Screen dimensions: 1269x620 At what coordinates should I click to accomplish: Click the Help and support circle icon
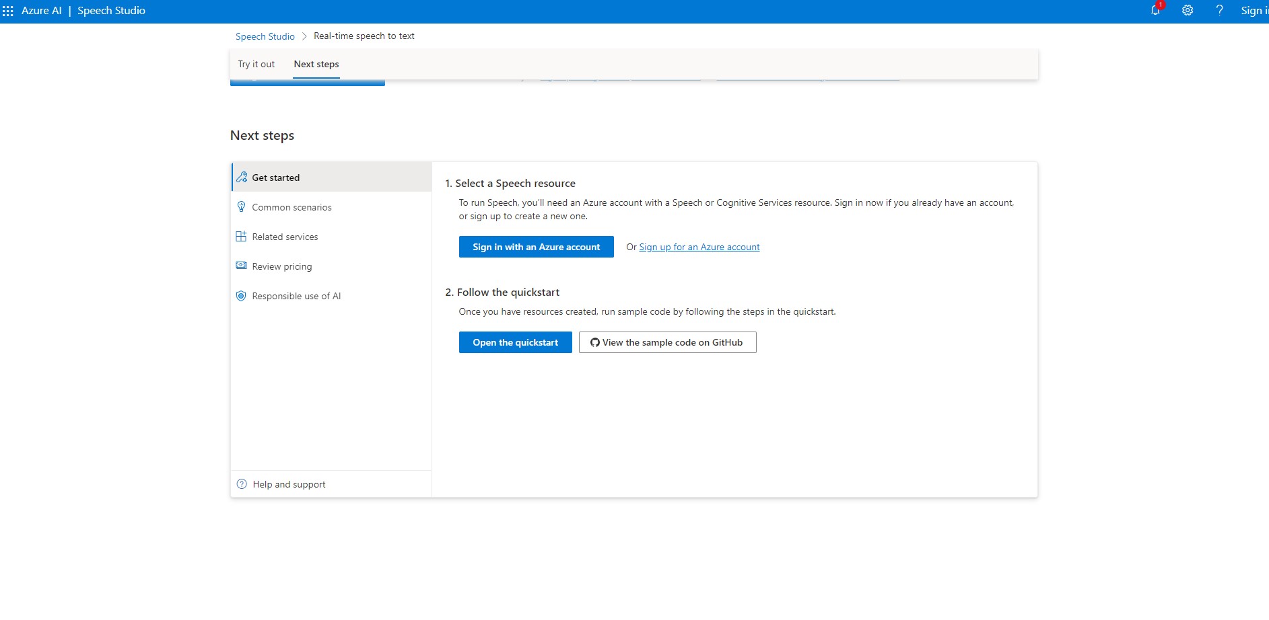pyautogui.click(x=242, y=484)
